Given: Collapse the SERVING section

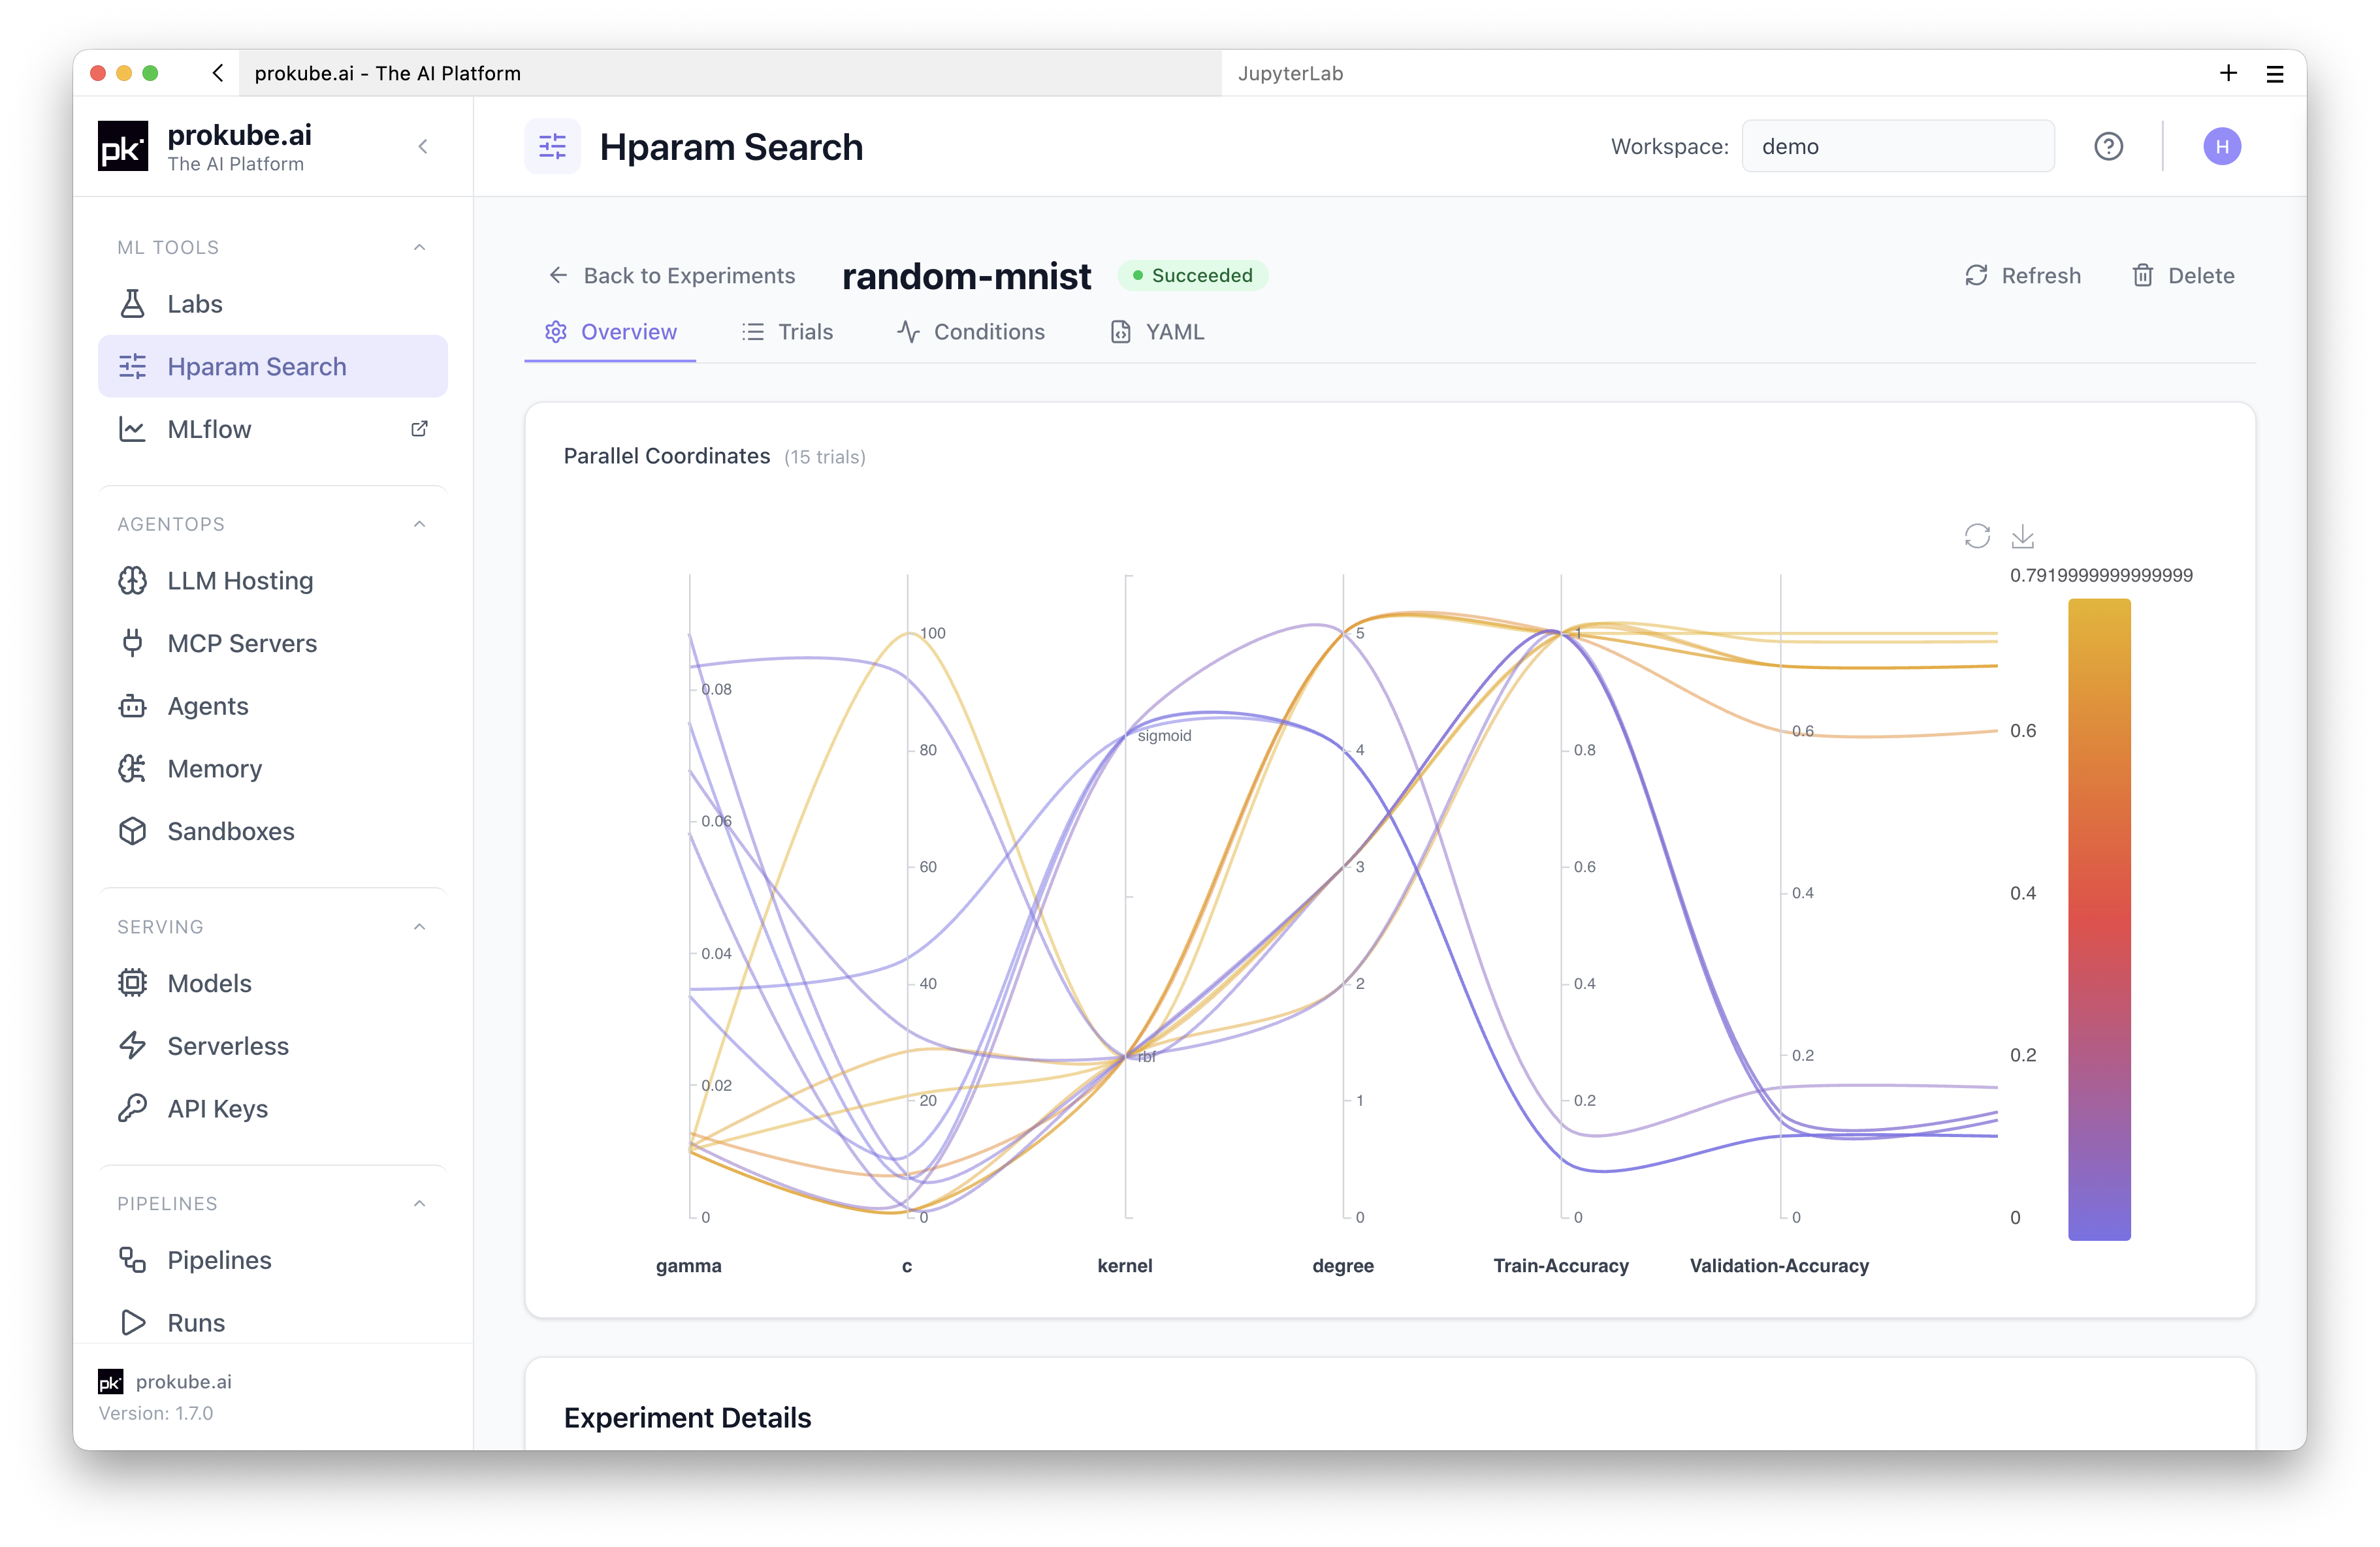Looking at the screenshot, I should point(420,926).
